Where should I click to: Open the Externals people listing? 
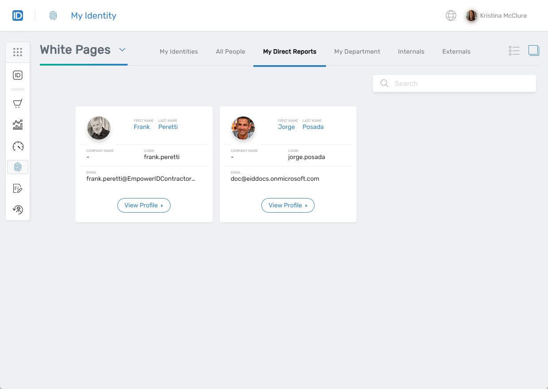coord(456,51)
